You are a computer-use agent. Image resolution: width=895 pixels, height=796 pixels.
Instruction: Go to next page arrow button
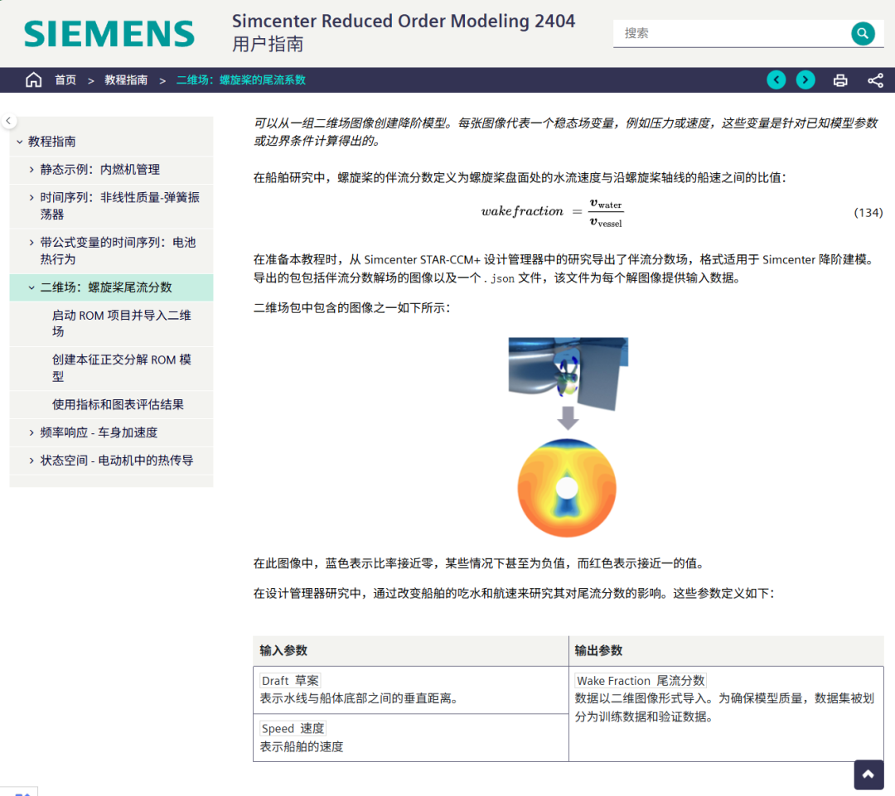click(x=805, y=80)
